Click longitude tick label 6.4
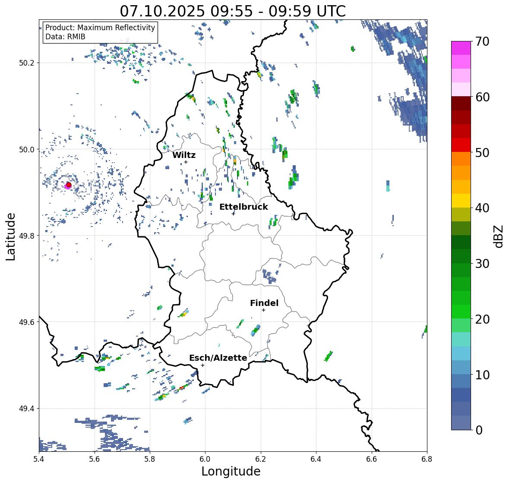 coord(316,459)
